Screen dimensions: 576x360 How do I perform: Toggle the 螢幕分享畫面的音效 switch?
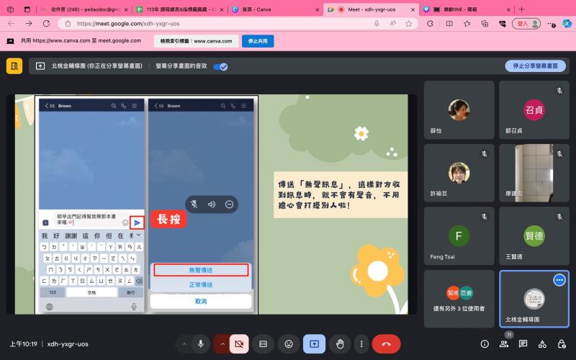220,66
